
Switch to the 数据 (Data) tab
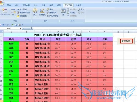click(43, 5)
